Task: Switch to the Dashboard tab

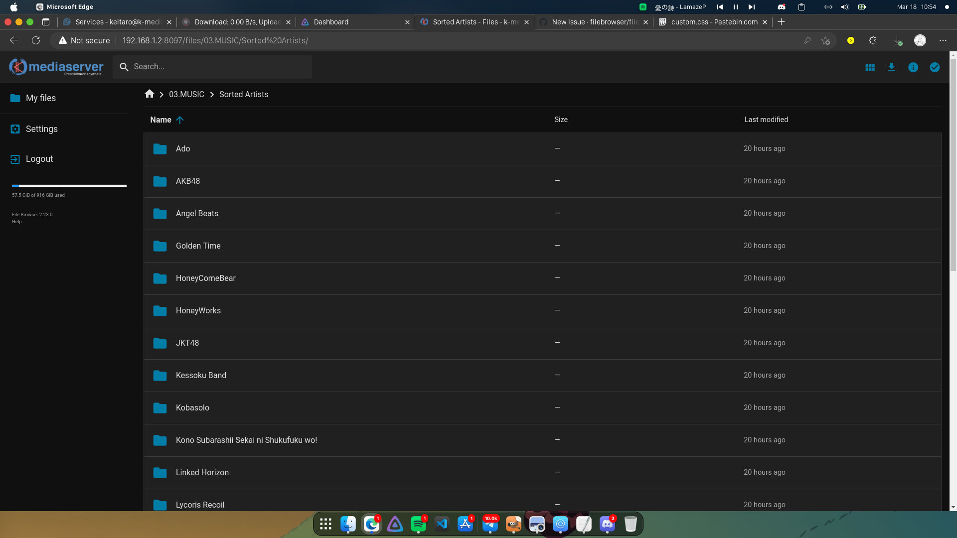Action: tap(330, 22)
